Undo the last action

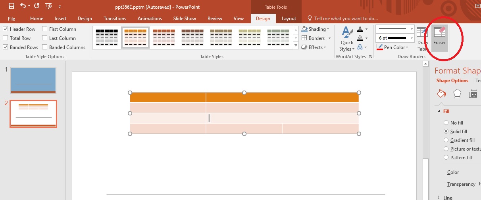coord(23,6)
